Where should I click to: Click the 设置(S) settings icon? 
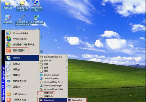pos(8,70)
